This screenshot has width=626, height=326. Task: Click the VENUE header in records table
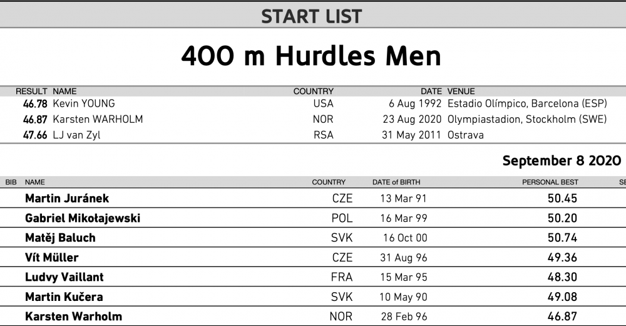pyautogui.click(x=461, y=91)
